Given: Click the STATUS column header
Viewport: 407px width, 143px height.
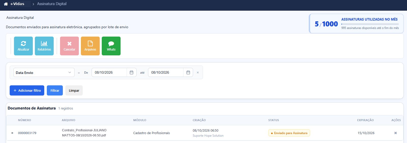Looking at the screenshot, I should 273,120.
